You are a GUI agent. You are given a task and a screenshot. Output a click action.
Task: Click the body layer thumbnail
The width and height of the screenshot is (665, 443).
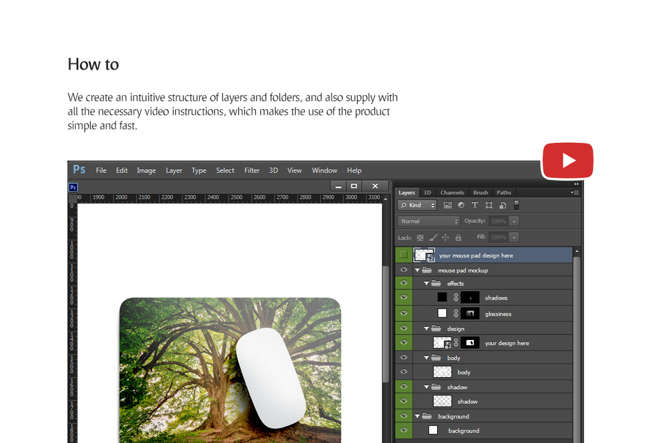click(x=442, y=372)
